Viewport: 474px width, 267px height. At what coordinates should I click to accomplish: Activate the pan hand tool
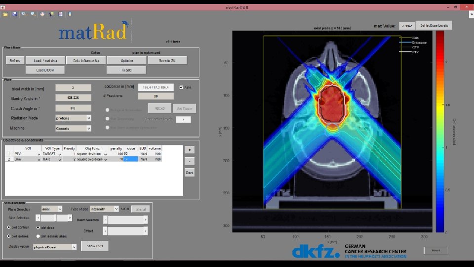[x=42, y=14]
